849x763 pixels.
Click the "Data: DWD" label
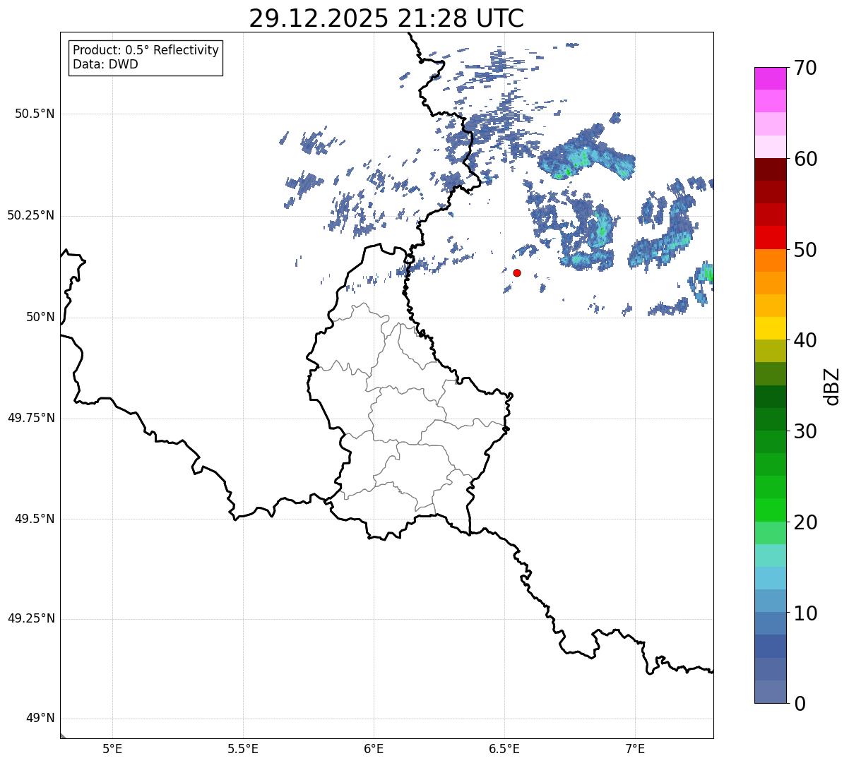coord(105,64)
